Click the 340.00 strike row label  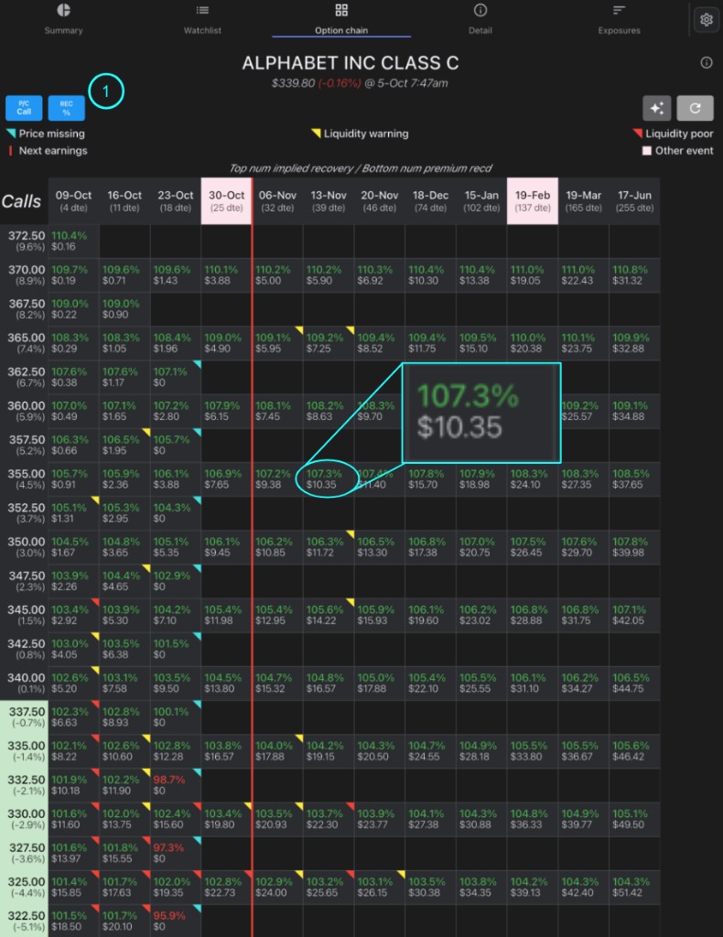pos(25,683)
